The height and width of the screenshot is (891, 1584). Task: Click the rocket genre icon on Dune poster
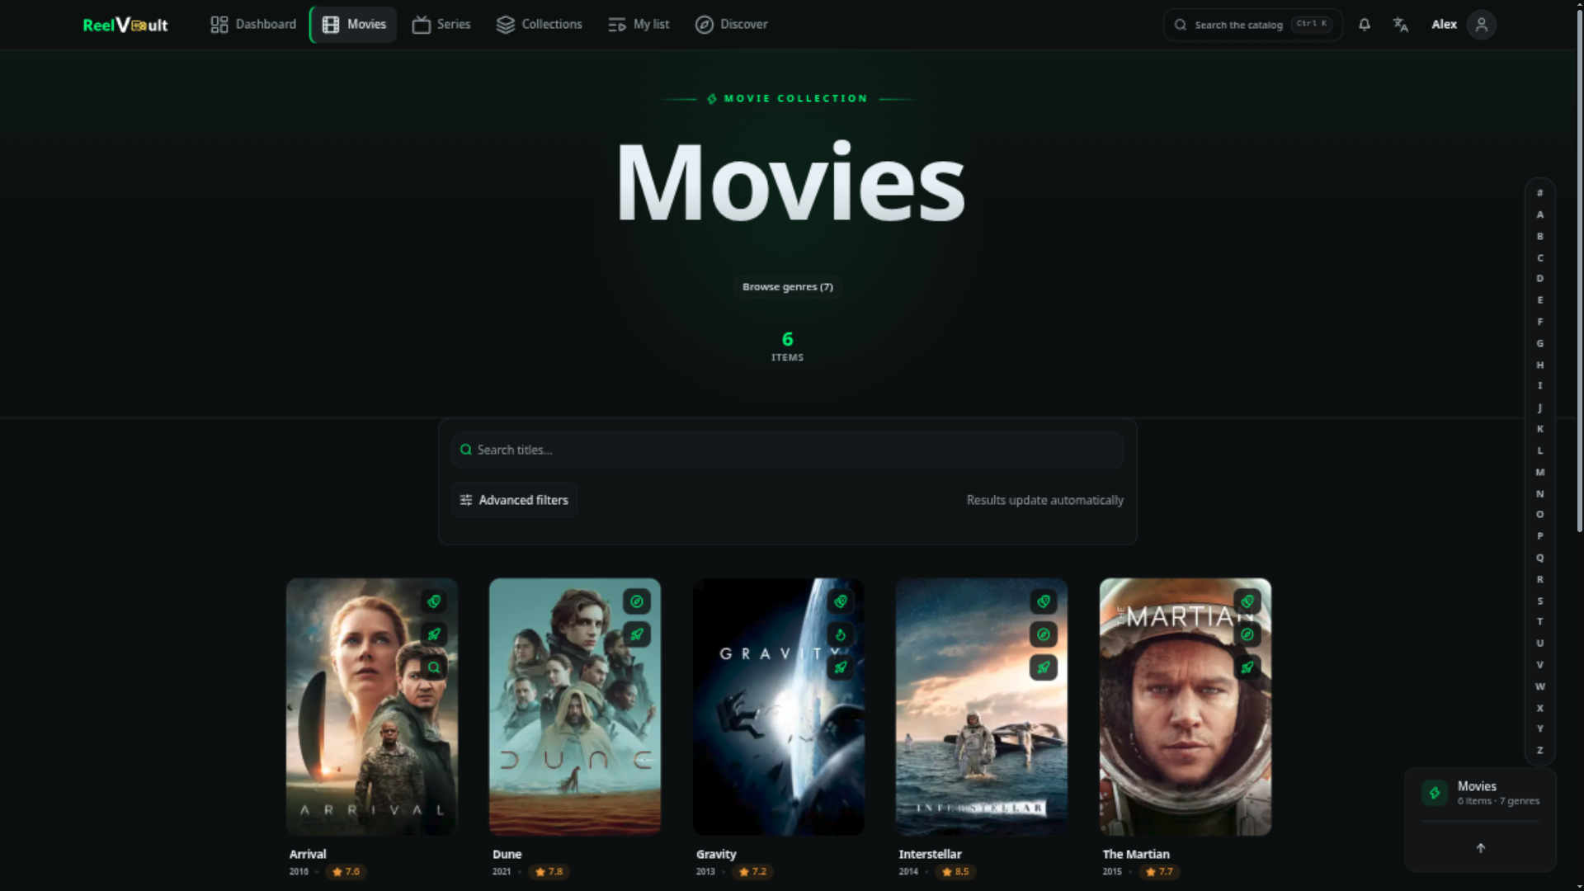pos(637,634)
